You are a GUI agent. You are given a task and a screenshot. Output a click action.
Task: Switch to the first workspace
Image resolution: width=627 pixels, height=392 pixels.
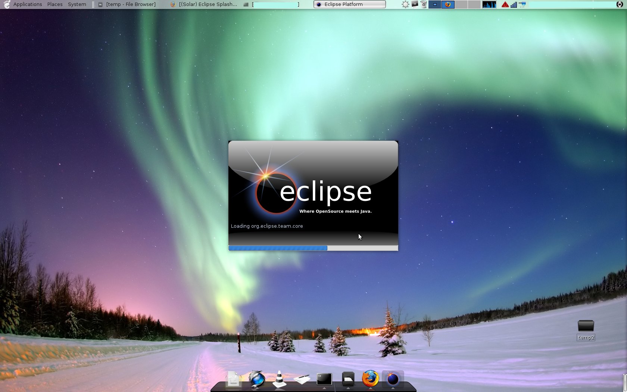point(435,4)
